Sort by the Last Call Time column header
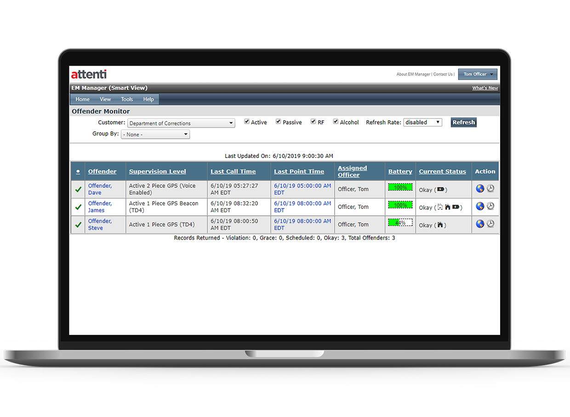 [233, 171]
